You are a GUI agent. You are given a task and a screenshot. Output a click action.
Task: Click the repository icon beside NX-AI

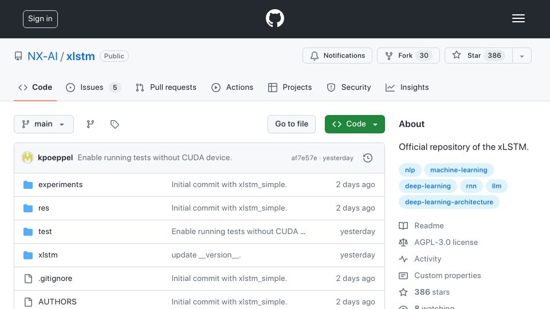18,56
